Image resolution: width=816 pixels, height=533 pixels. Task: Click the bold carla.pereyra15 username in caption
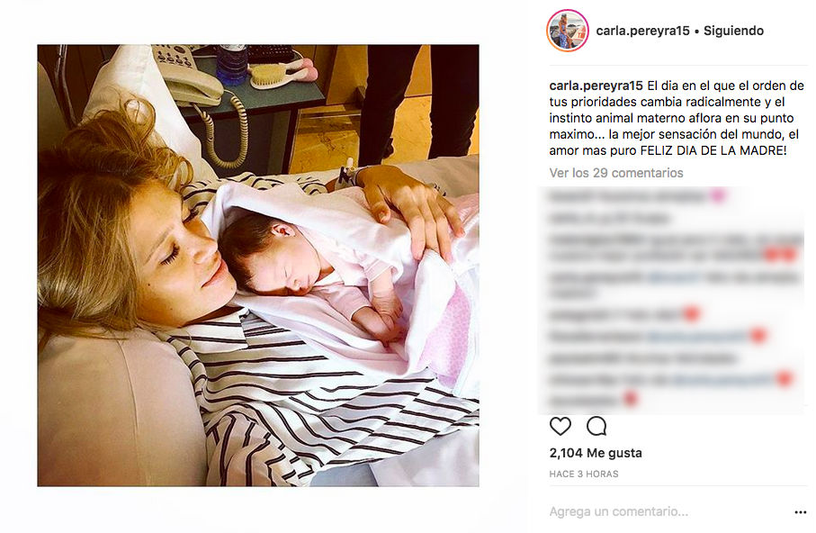coord(596,86)
